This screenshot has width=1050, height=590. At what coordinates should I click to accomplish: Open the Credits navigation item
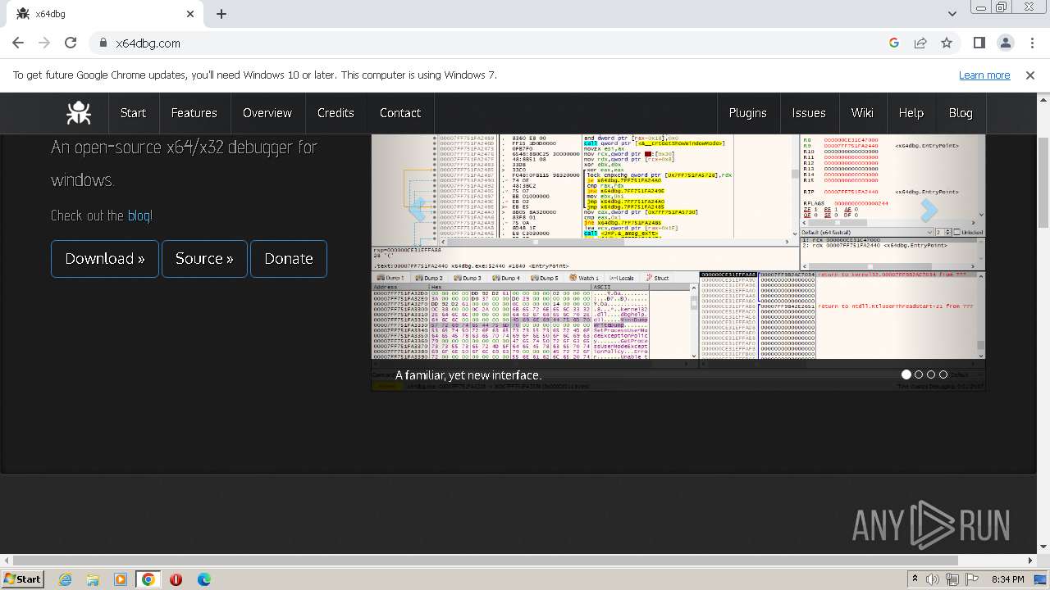[336, 113]
